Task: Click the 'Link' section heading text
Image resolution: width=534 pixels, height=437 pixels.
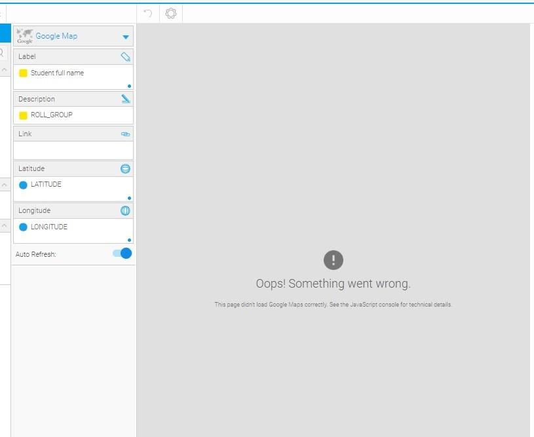Action: pyautogui.click(x=25, y=134)
